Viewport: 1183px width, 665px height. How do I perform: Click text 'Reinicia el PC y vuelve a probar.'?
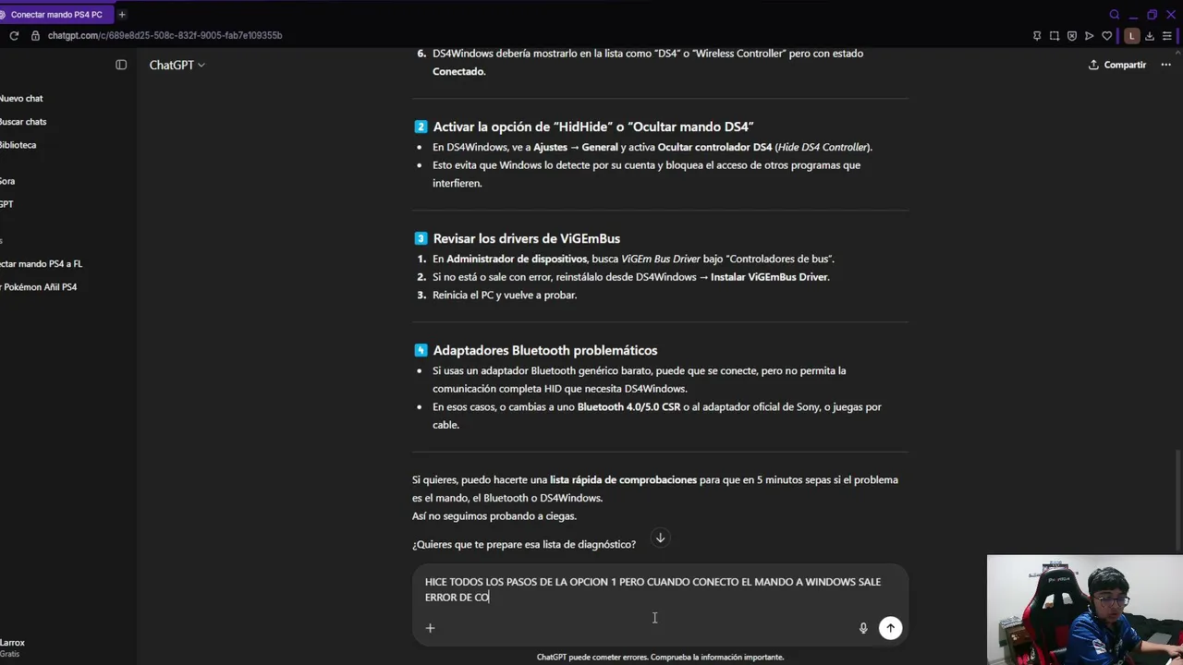pos(505,295)
